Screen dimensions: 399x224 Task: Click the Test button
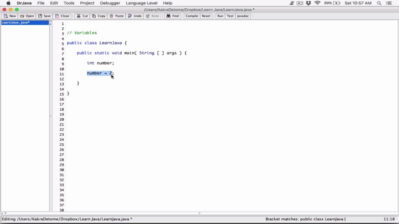(230, 16)
